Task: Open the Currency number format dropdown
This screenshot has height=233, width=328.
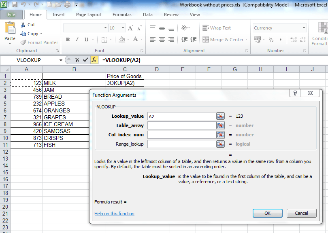Action: [x=304, y=28]
